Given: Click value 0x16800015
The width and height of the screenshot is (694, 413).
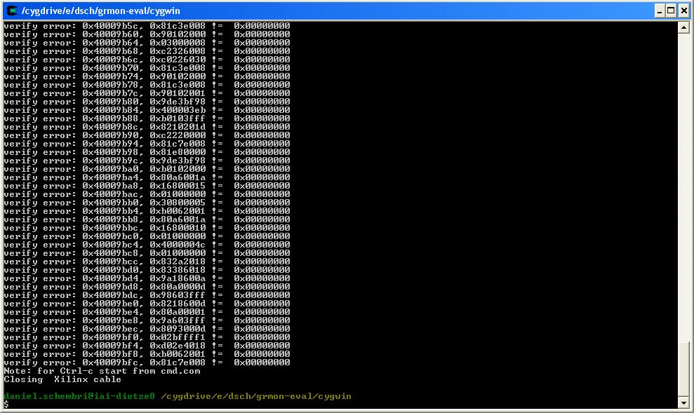Looking at the screenshot, I should 178,186.
